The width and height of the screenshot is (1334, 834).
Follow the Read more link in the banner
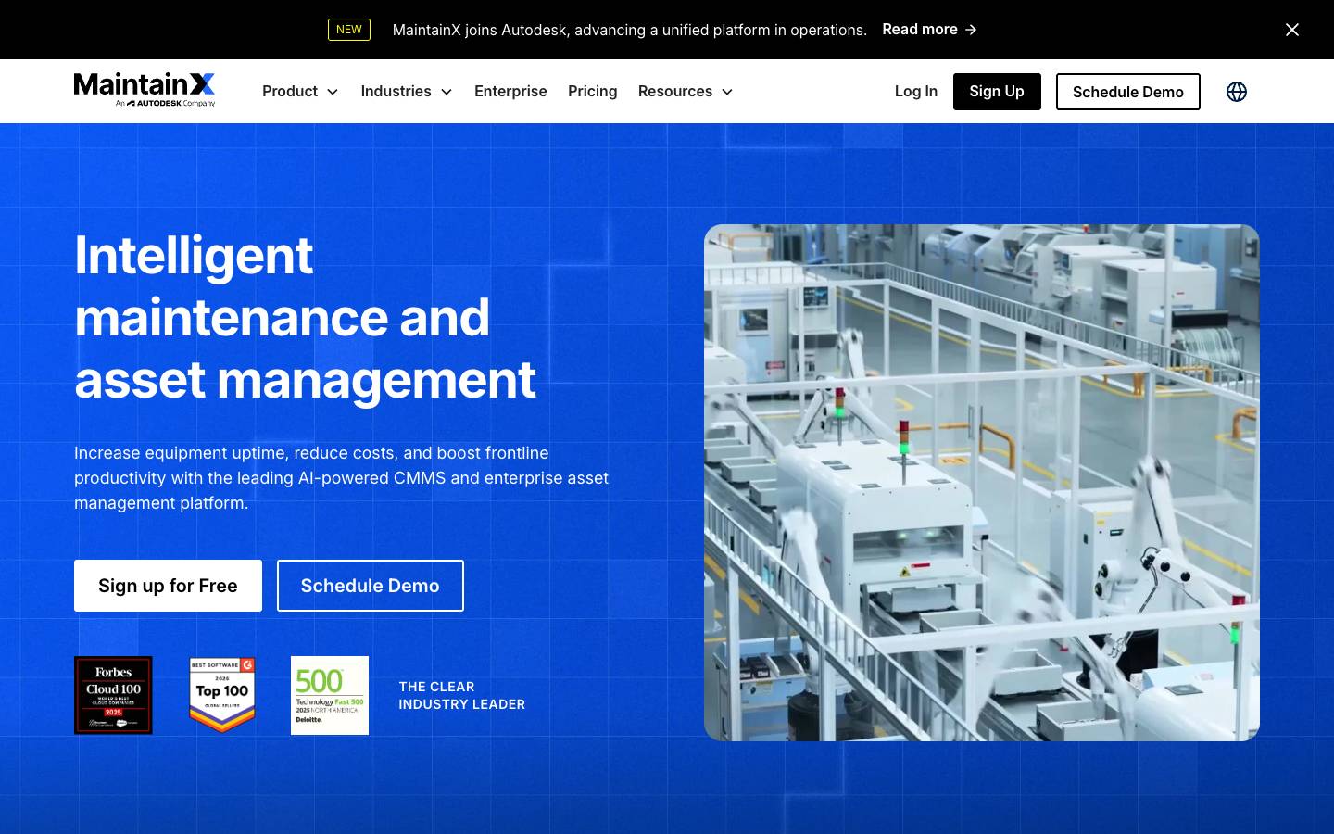929,30
